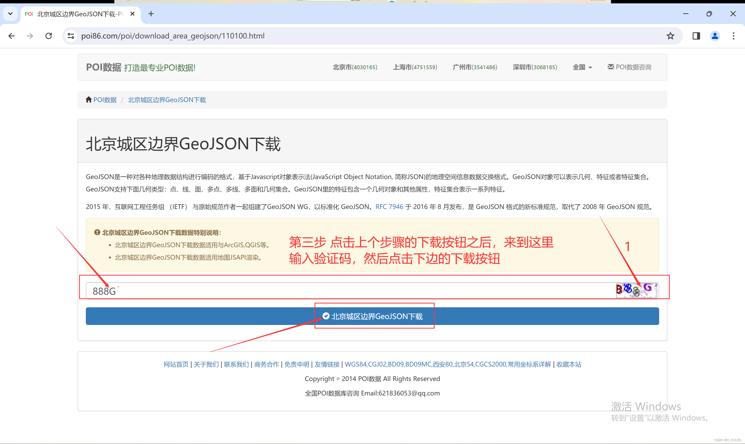Open the browser side panel
Image resolution: width=745 pixels, height=444 pixels.
pyautogui.click(x=696, y=36)
